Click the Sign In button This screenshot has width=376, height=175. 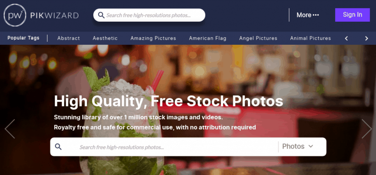[x=352, y=15]
